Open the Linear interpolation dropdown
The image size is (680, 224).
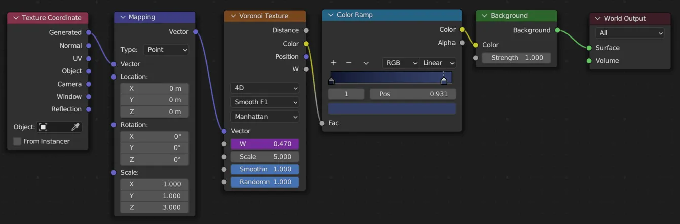pos(437,63)
